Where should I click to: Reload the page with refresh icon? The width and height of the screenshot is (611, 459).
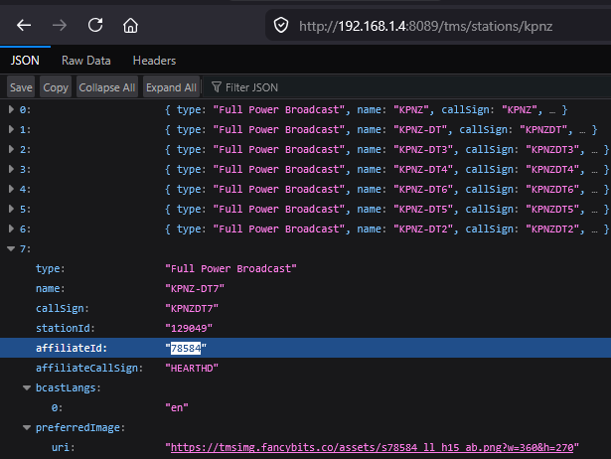95,26
